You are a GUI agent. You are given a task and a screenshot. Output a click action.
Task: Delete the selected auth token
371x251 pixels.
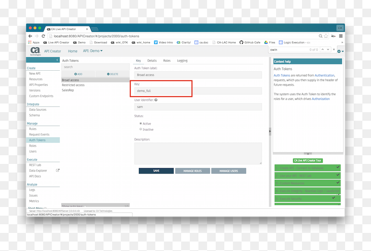tap(113, 74)
